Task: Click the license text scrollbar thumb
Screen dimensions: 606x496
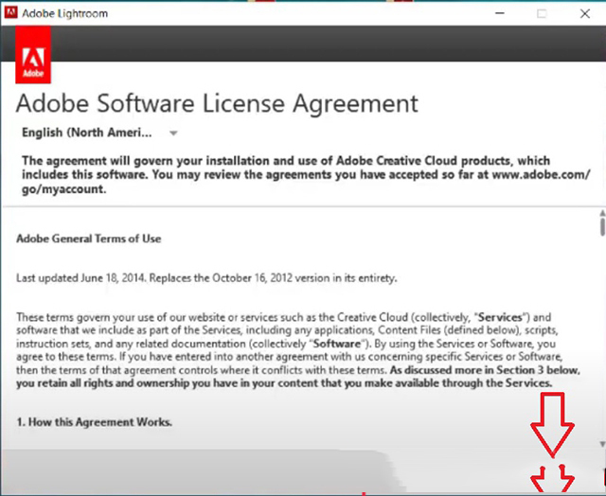Action: pos(602,226)
